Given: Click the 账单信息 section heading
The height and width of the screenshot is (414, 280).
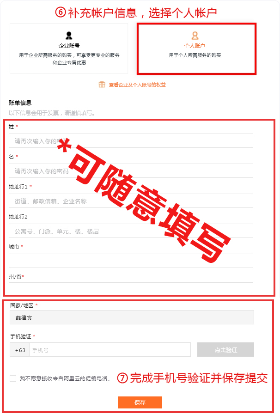Looking at the screenshot, I should [20, 103].
